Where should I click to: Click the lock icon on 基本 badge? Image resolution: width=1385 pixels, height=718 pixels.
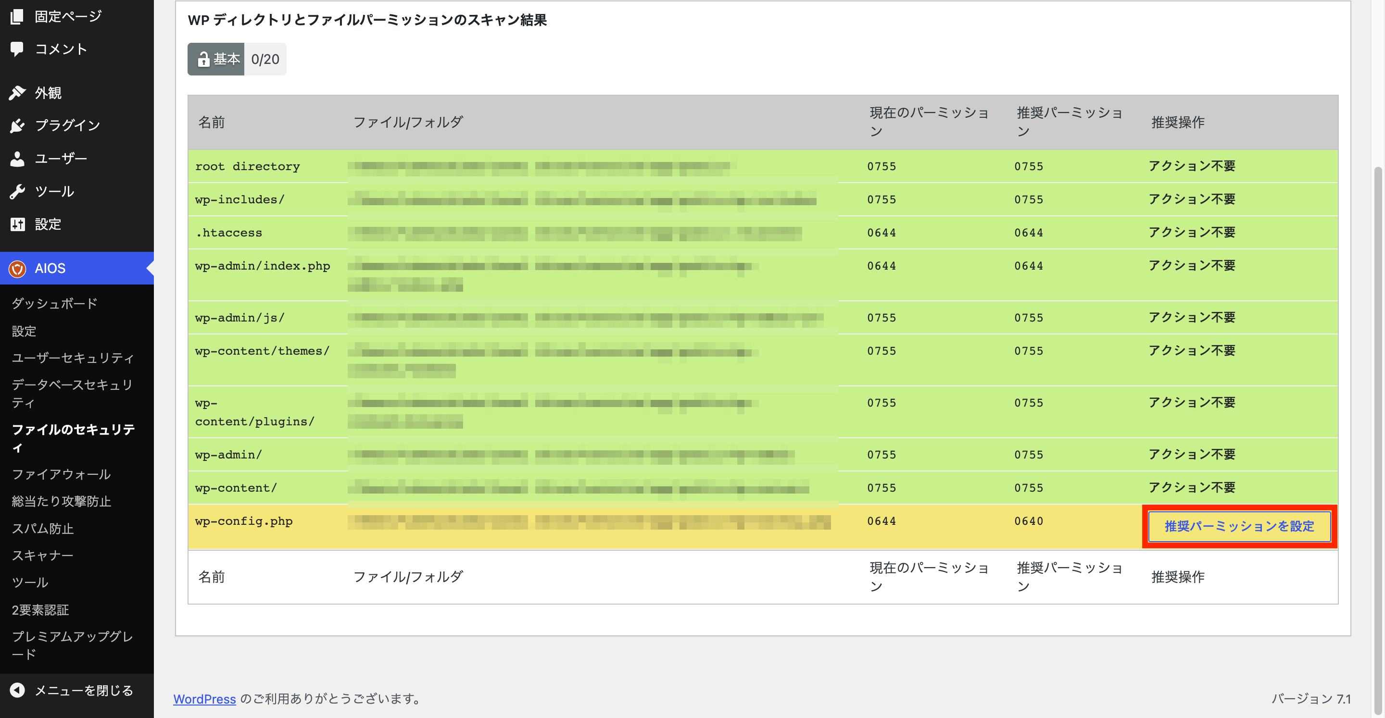(203, 59)
